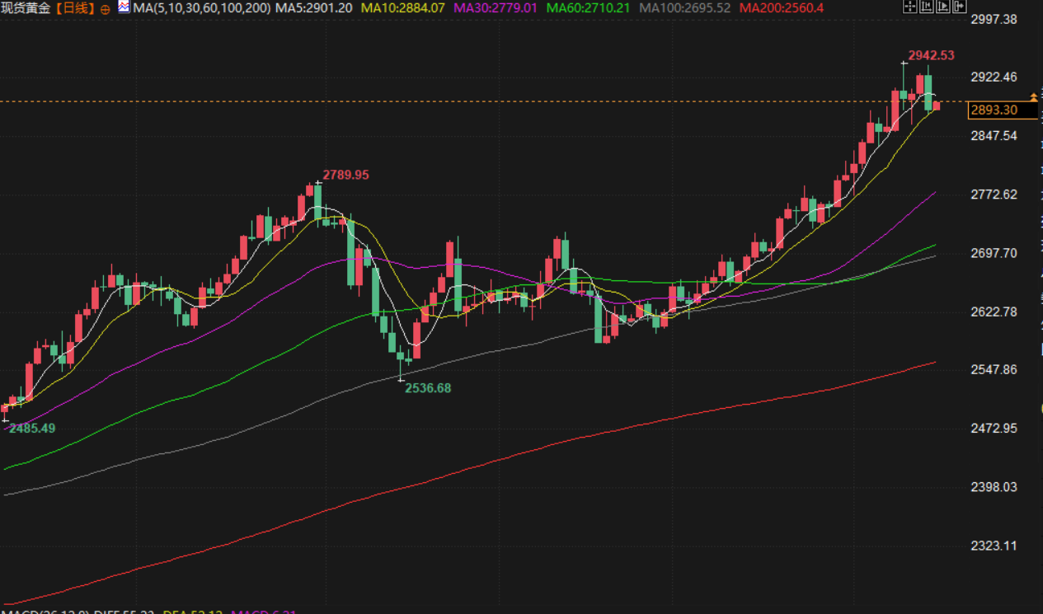The width and height of the screenshot is (1043, 614).
Task: Click the 2997.38 price axis label
Action: [994, 19]
